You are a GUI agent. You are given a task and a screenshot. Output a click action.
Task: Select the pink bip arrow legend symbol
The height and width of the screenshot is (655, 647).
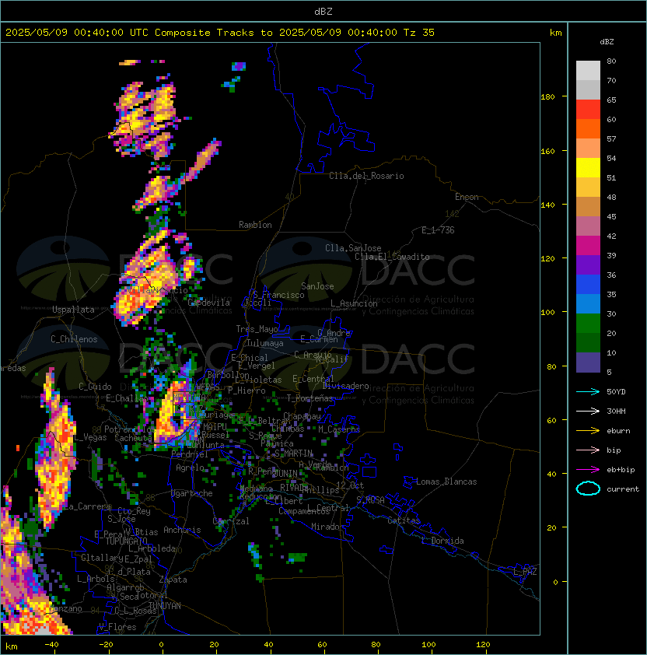(588, 450)
